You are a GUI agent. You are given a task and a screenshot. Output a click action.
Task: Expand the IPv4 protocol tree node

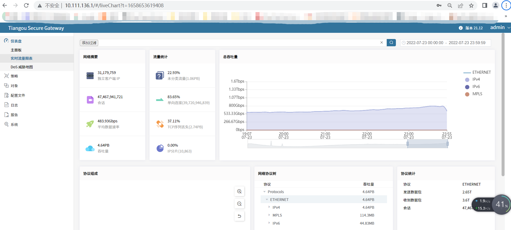coord(269,207)
